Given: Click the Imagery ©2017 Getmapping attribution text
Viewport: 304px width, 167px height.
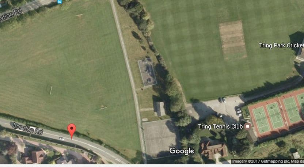Looking at the screenshot, I should [x=268, y=162].
